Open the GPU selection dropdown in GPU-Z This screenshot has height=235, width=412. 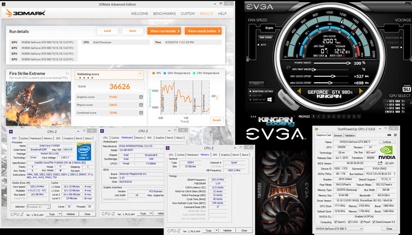click(x=339, y=229)
